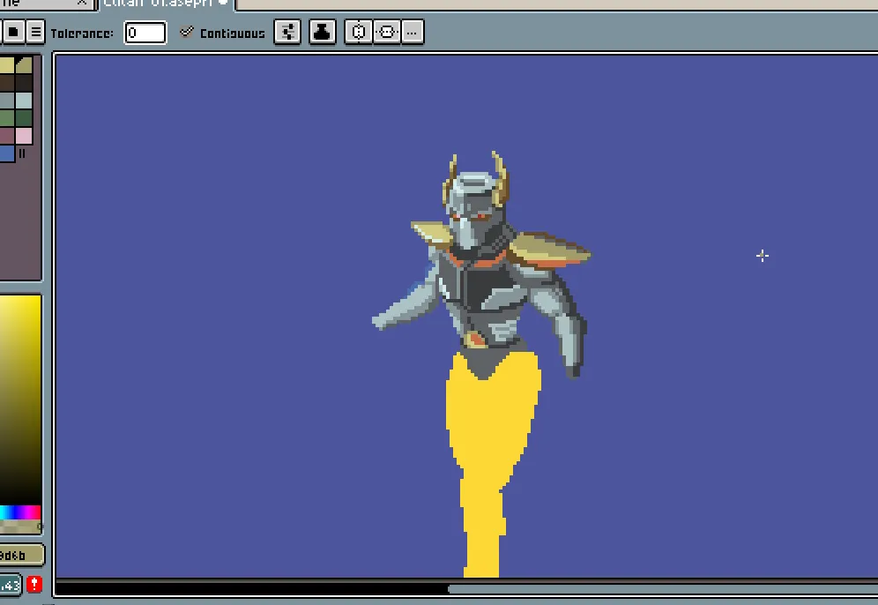Screen dimensions: 878x605
Task: Click the background color field ending .43
Action: pos(10,586)
